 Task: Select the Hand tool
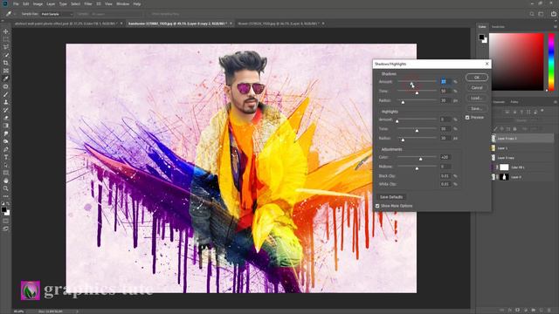click(6, 181)
